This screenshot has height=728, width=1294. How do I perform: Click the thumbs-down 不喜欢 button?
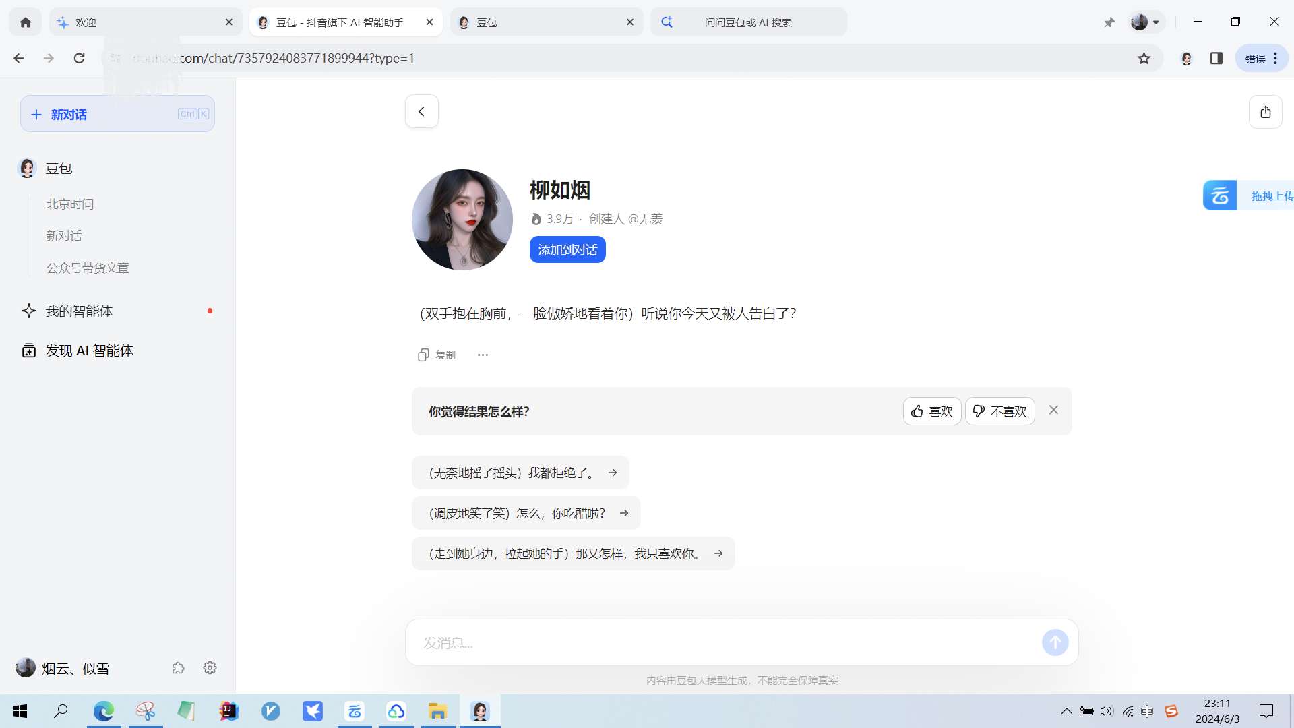[999, 411]
